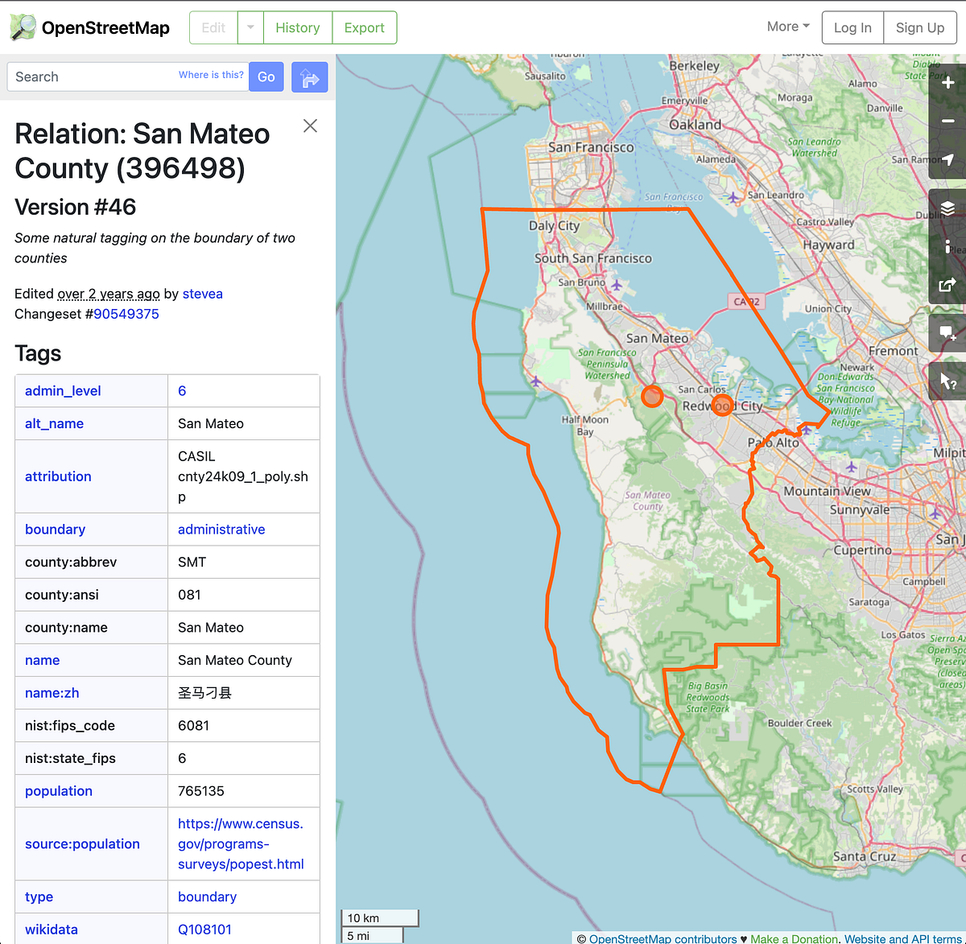Visit user stevea's profile

click(202, 294)
